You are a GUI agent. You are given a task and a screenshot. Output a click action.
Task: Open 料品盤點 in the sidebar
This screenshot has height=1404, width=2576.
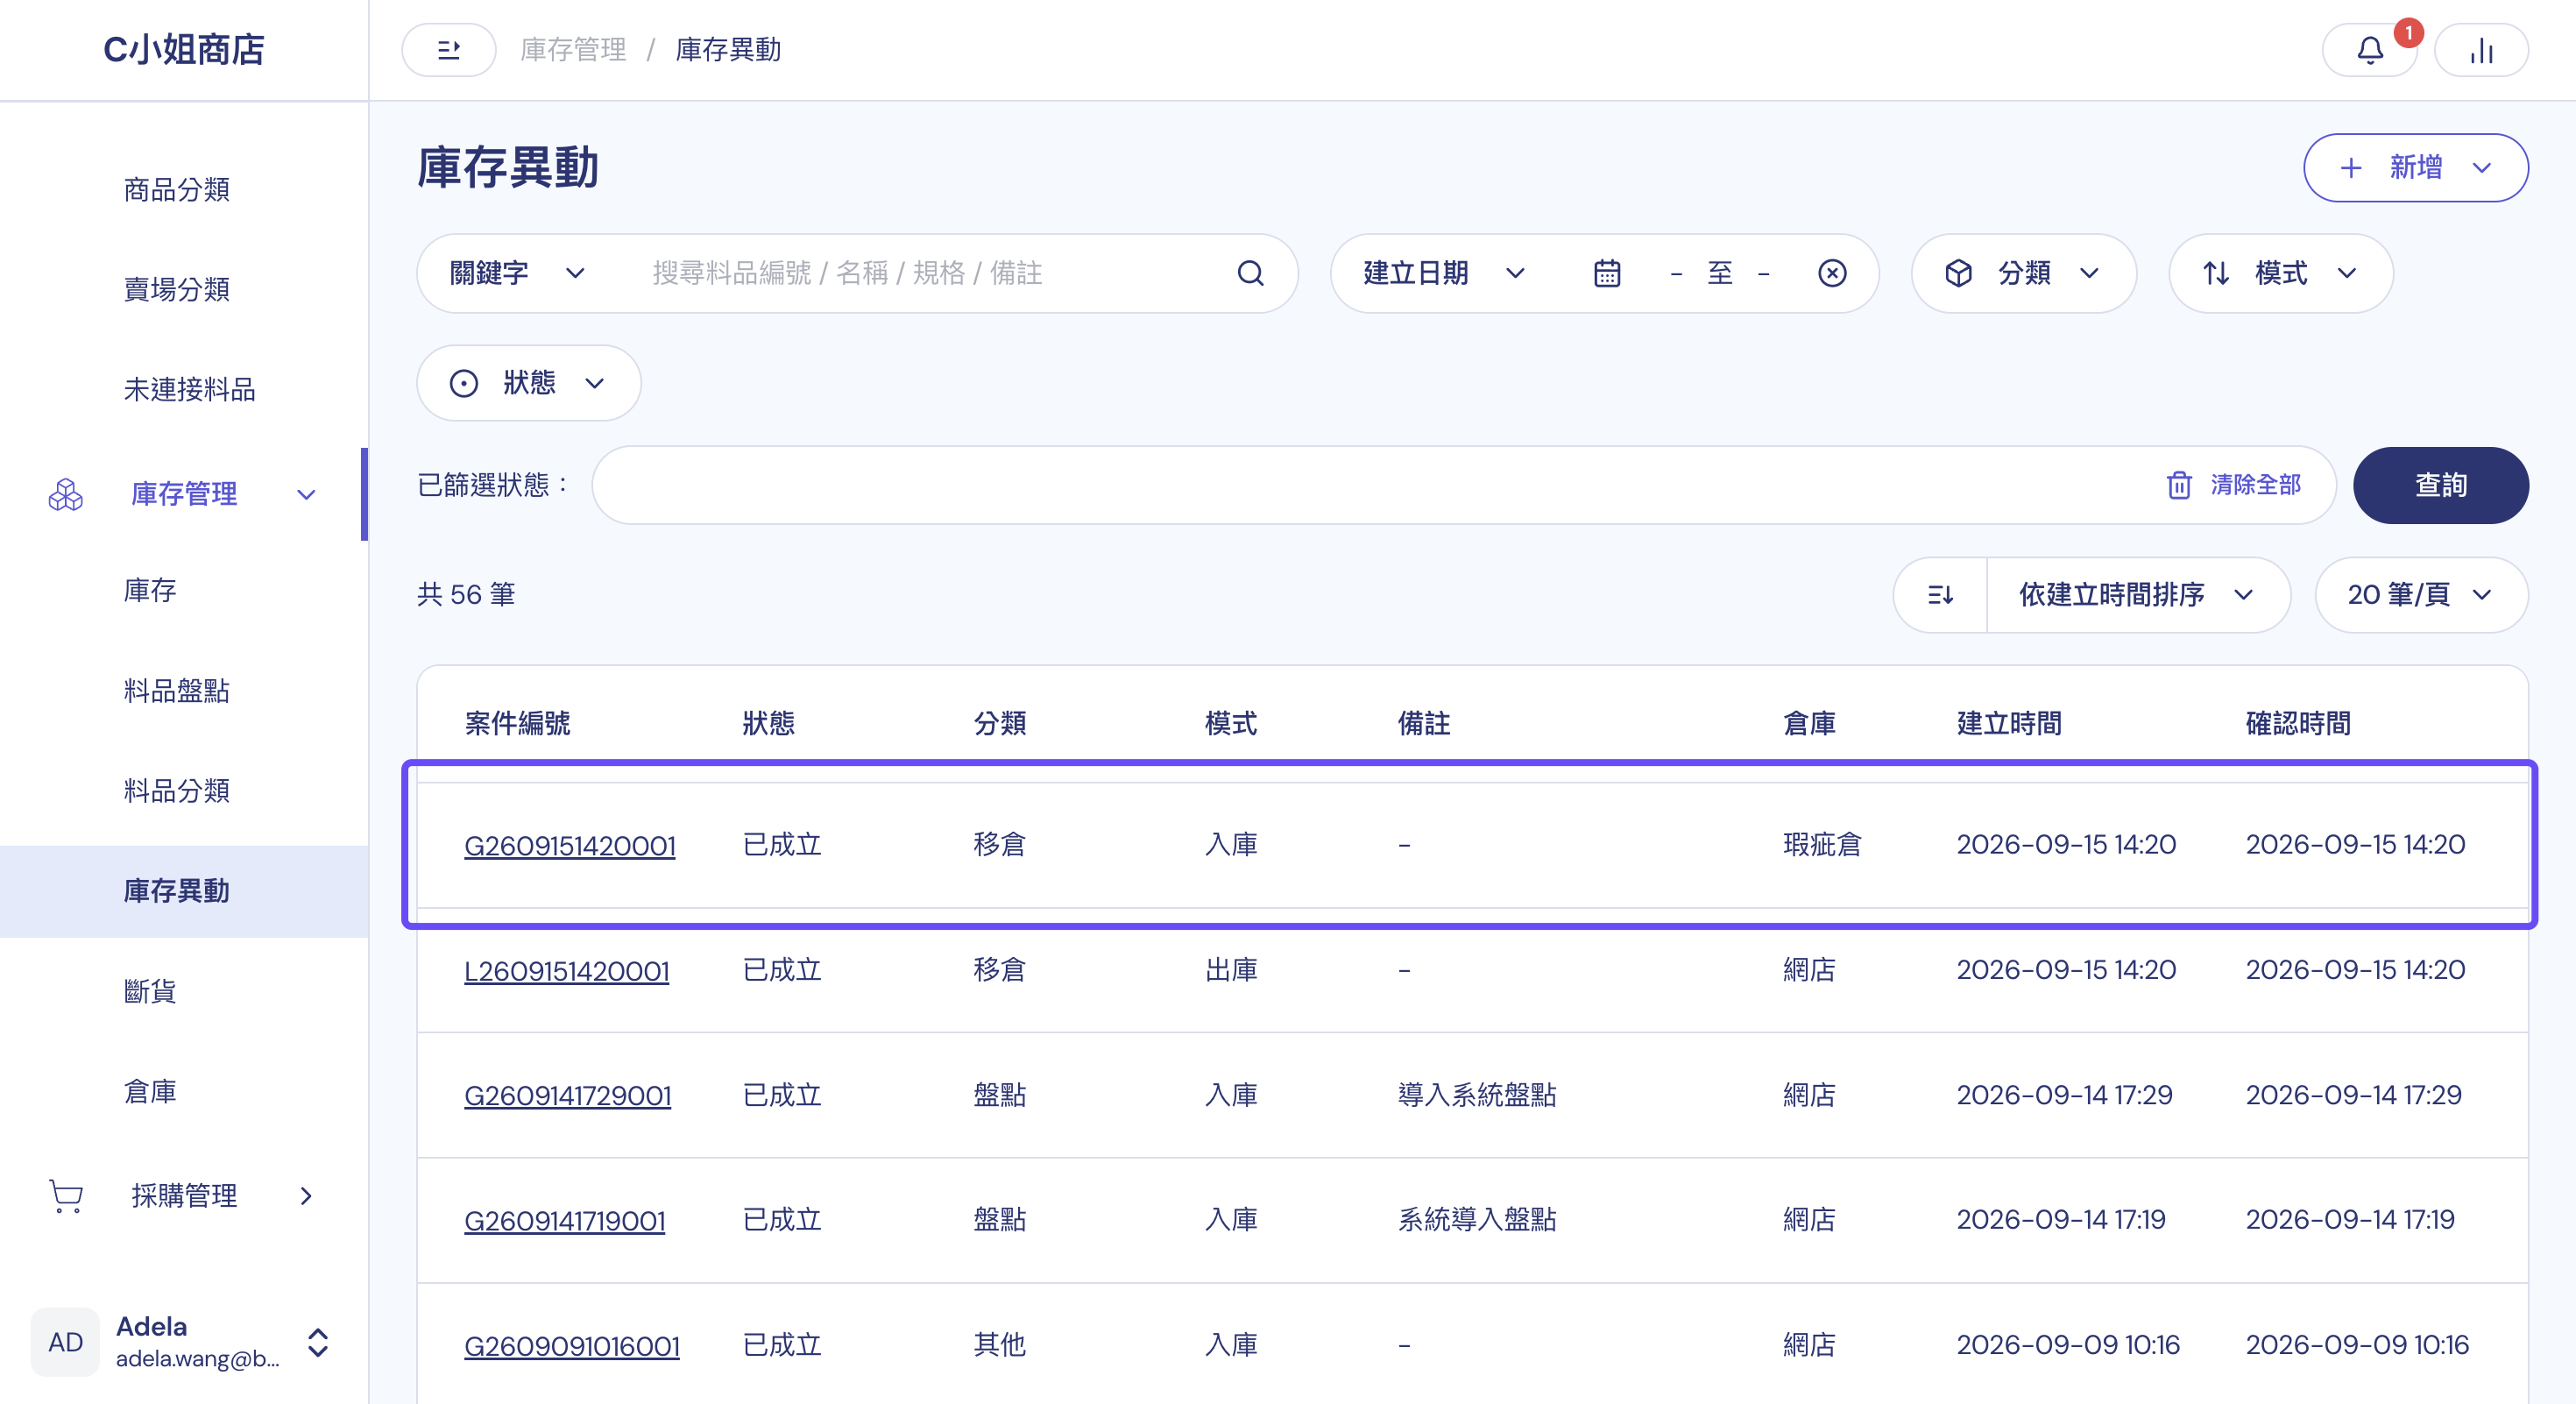[177, 690]
